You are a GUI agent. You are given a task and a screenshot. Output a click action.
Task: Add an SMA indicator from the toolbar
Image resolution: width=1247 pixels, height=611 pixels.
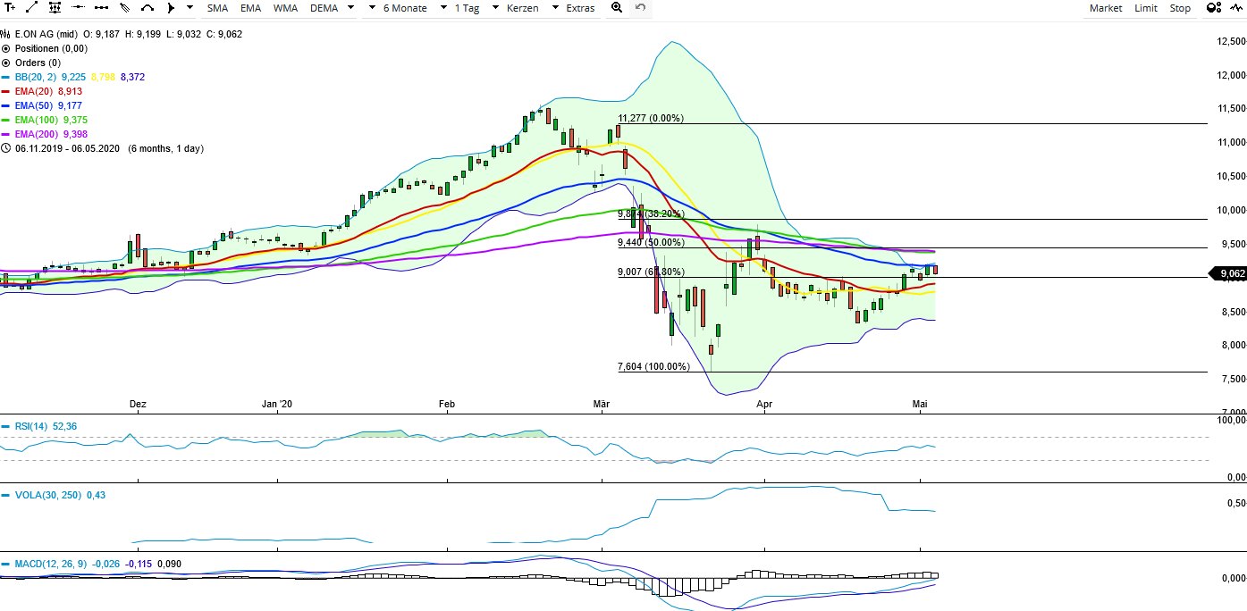(217, 8)
